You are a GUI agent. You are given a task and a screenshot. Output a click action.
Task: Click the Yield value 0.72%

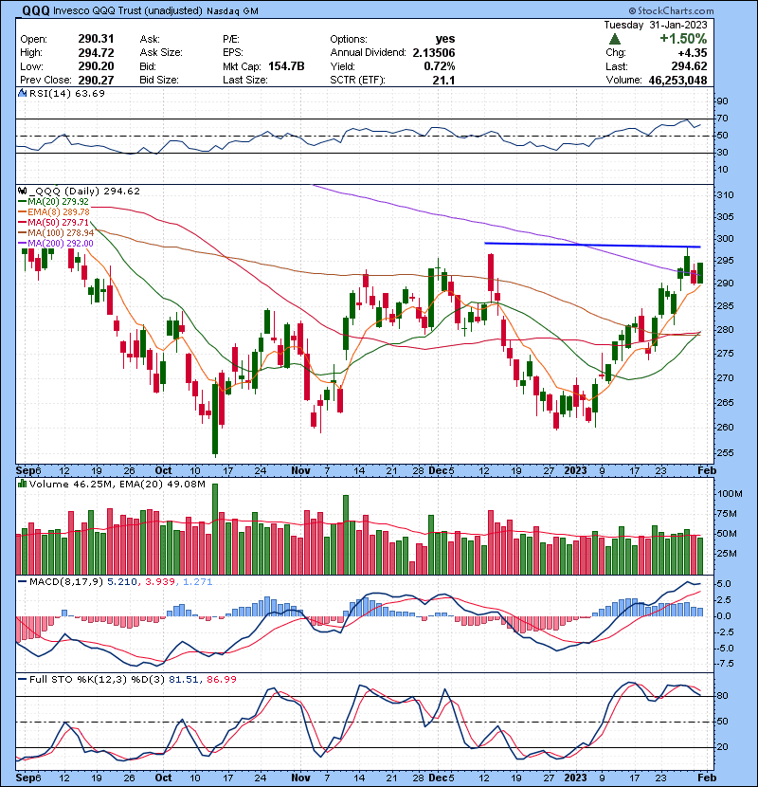coord(440,66)
